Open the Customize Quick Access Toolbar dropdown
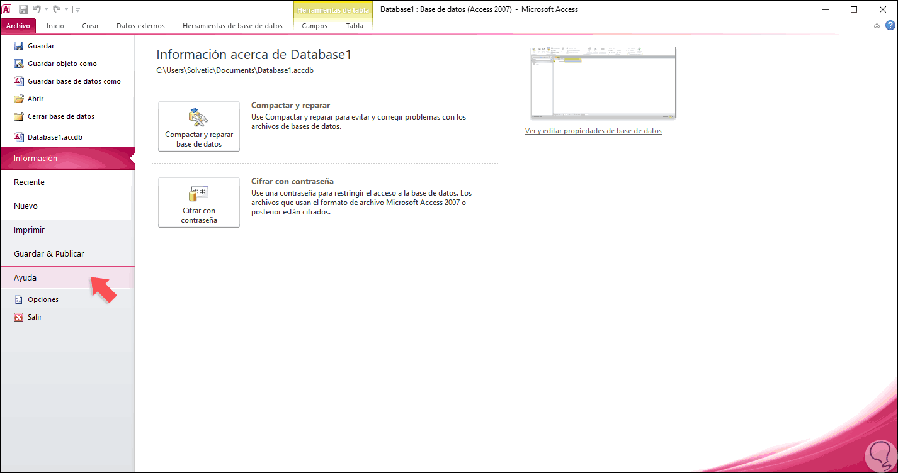 click(x=77, y=9)
